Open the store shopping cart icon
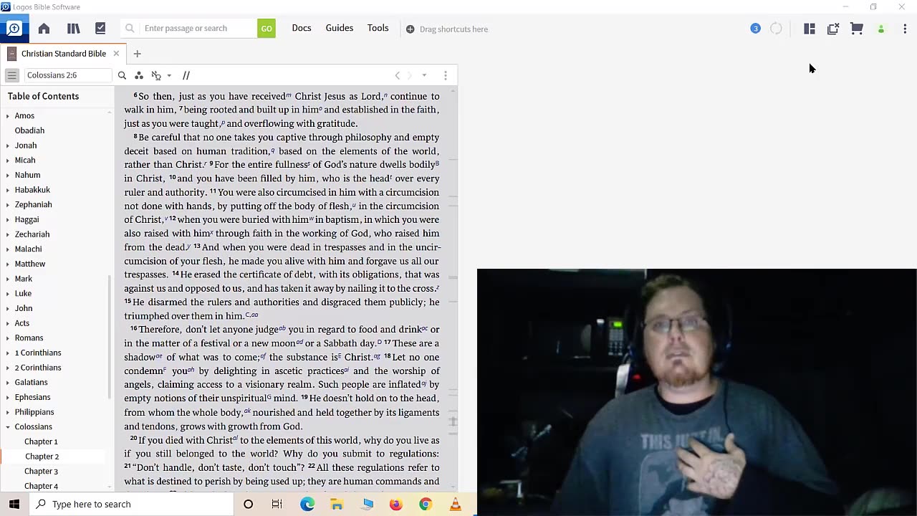917x516 pixels. pyautogui.click(x=857, y=29)
